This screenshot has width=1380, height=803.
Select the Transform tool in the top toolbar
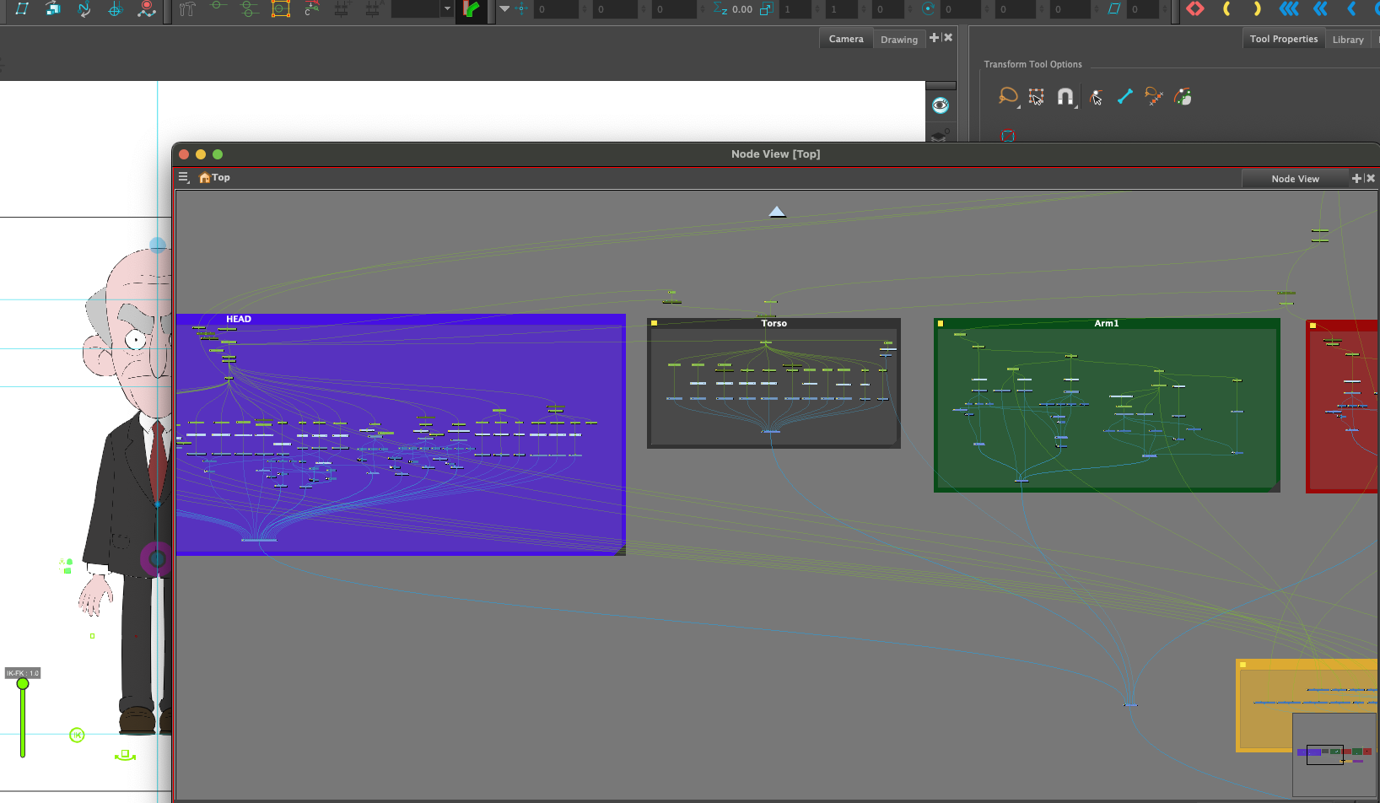20,10
